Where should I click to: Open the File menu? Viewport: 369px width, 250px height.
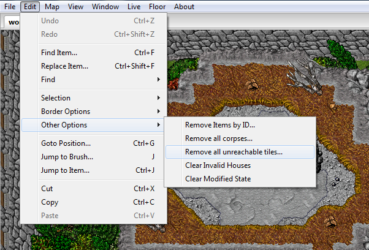pyautogui.click(x=10, y=7)
